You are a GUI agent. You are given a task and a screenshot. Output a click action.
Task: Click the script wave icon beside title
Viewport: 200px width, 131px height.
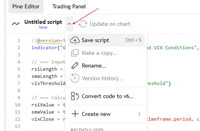point(15,23)
